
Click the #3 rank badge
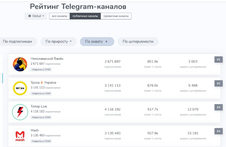[218, 107]
